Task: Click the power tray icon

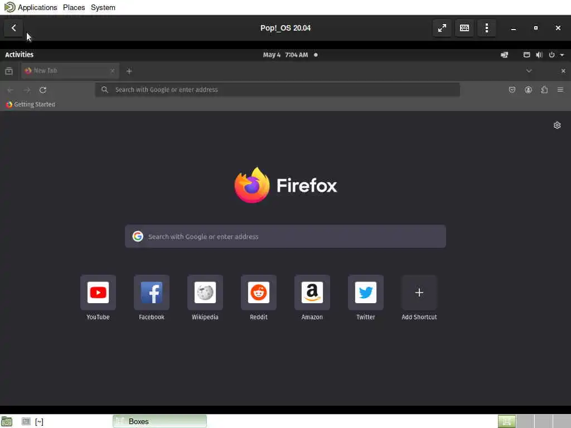Action: point(551,55)
